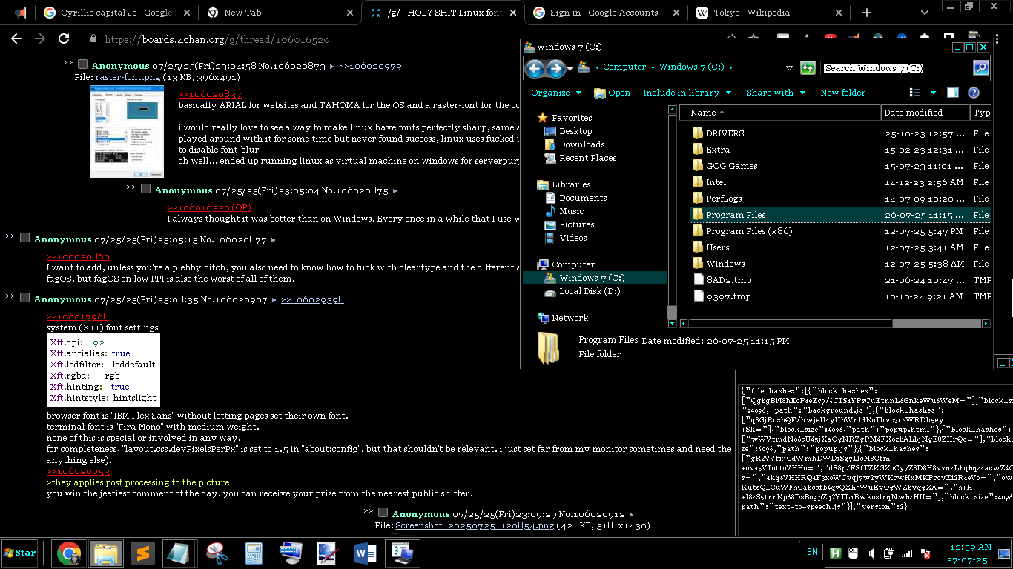This screenshot has width=1013, height=569.
Task: Reload the 4chan page in browser
Action: [64, 39]
